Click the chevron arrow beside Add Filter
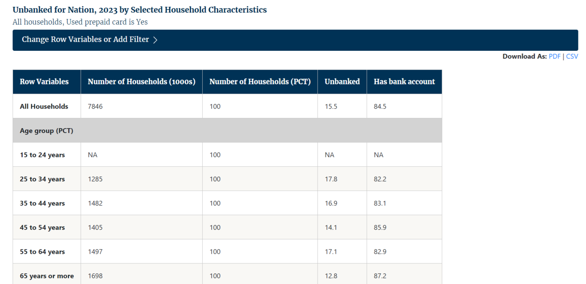 [156, 40]
